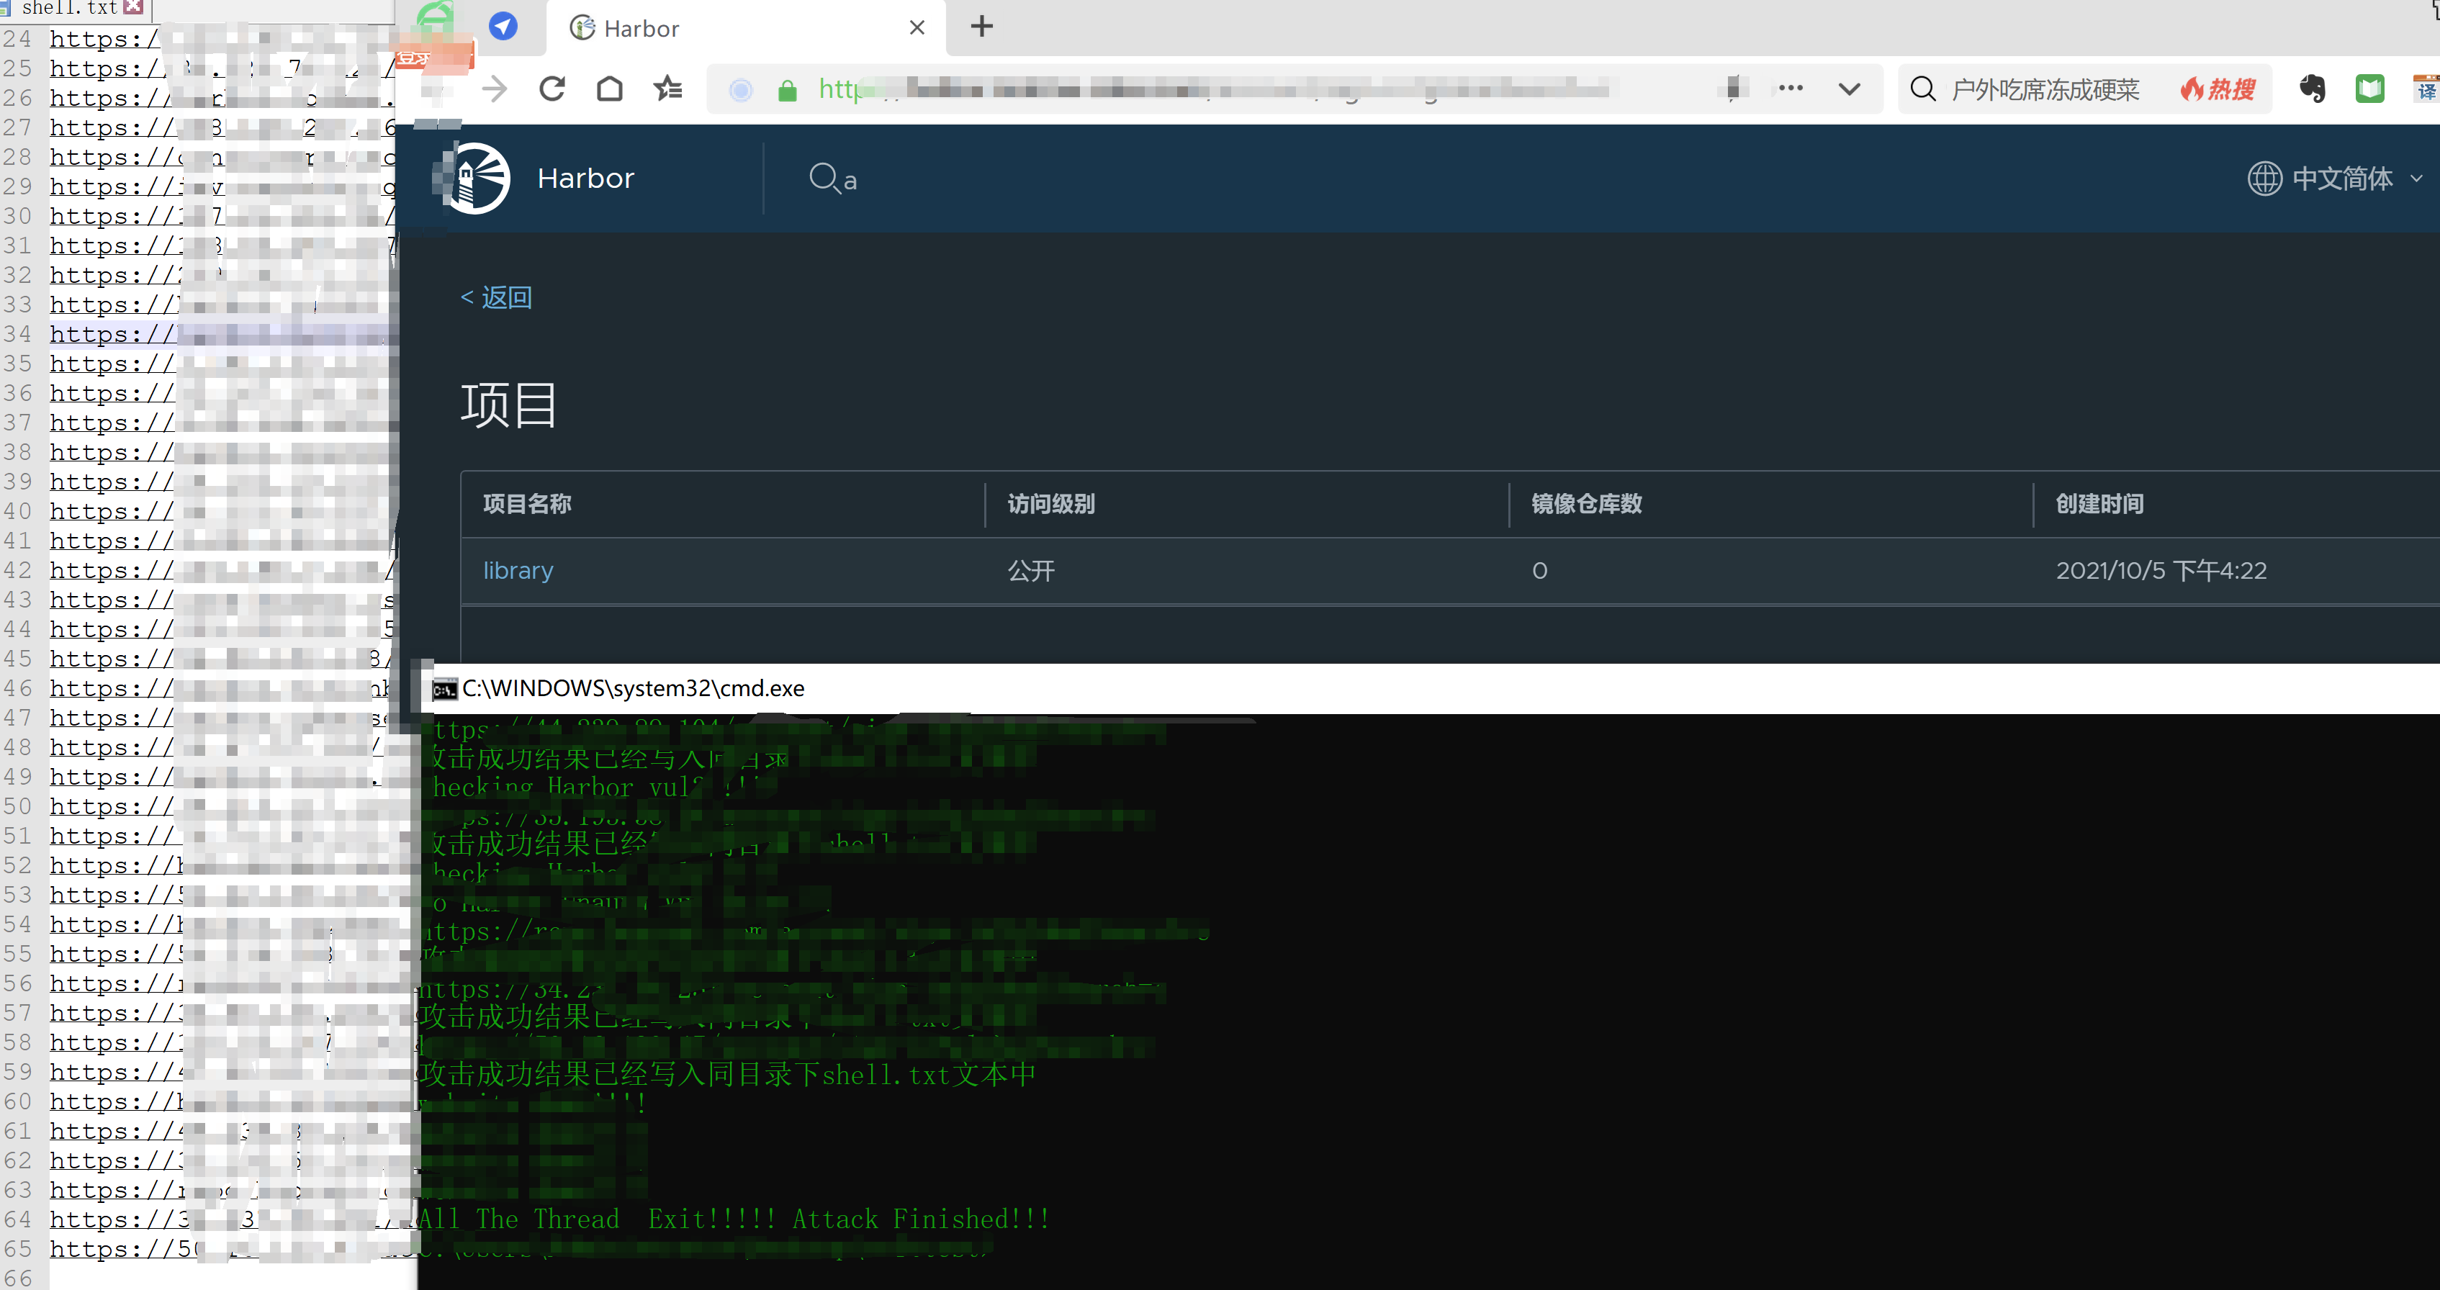Click the Harbor lighthouse logo

click(477, 178)
